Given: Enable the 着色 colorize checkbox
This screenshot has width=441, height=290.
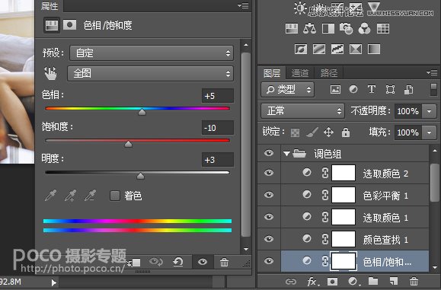Looking at the screenshot, I should 115,196.
